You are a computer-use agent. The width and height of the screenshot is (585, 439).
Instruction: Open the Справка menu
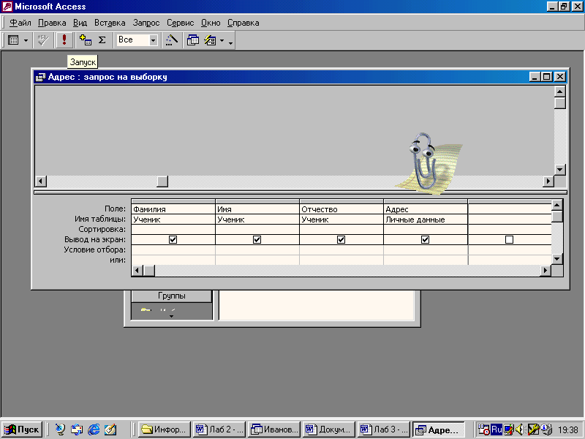point(244,23)
